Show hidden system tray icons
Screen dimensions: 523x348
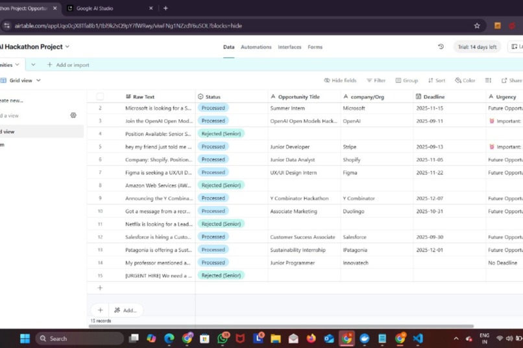(456, 339)
